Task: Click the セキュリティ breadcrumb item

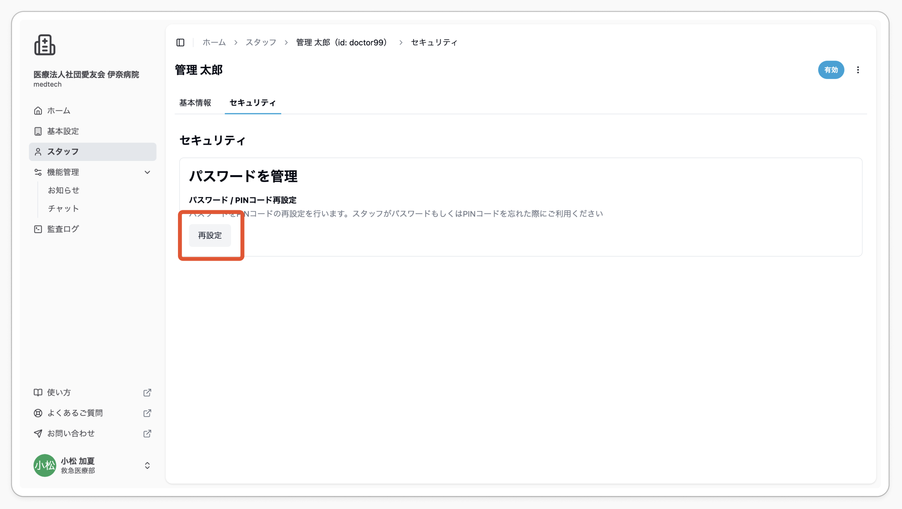Action: click(434, 42)
